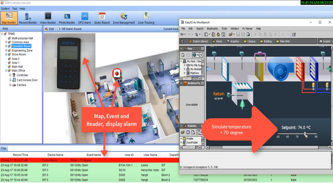The image size is (333, 183).
Task: Open Zone Management
Action: (124, 18)
